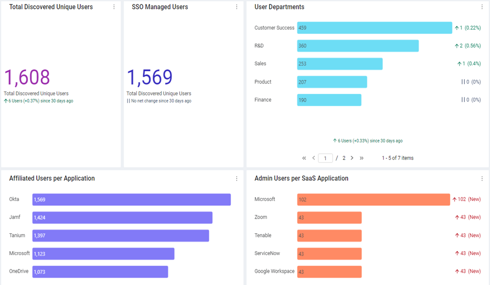Click the Okta application label
The width and height of the screenshot is (490, 285).
14,199
